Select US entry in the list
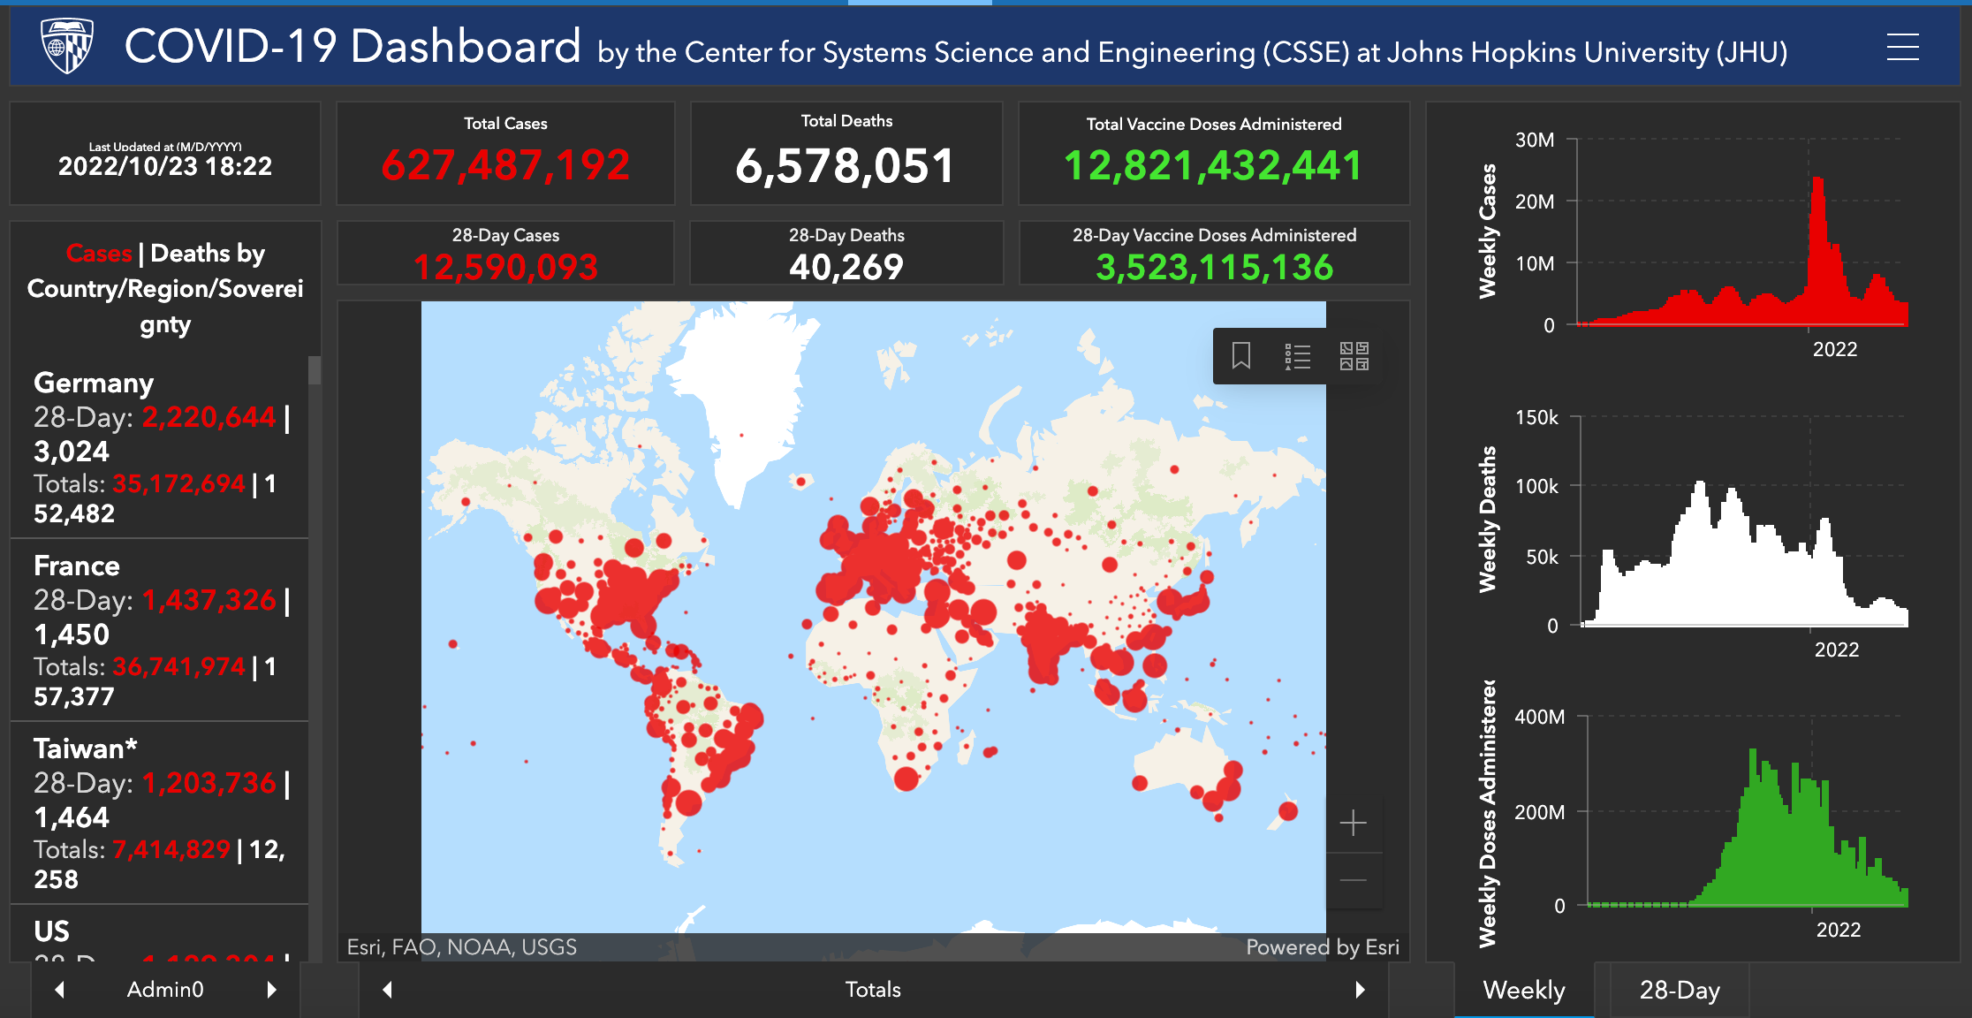Viewport: 1972px width, 1018px height. (x=51, y=931)
